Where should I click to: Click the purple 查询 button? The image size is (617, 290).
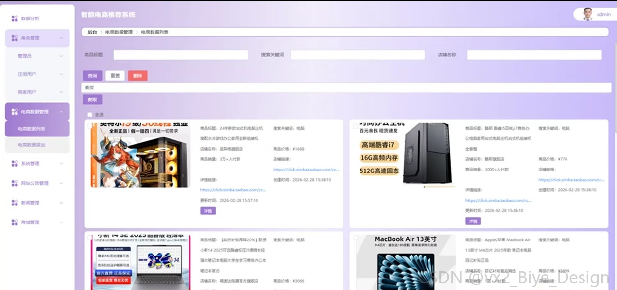tap(92, 76)
